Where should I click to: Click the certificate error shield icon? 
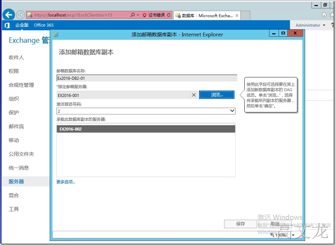click(144, 15)
